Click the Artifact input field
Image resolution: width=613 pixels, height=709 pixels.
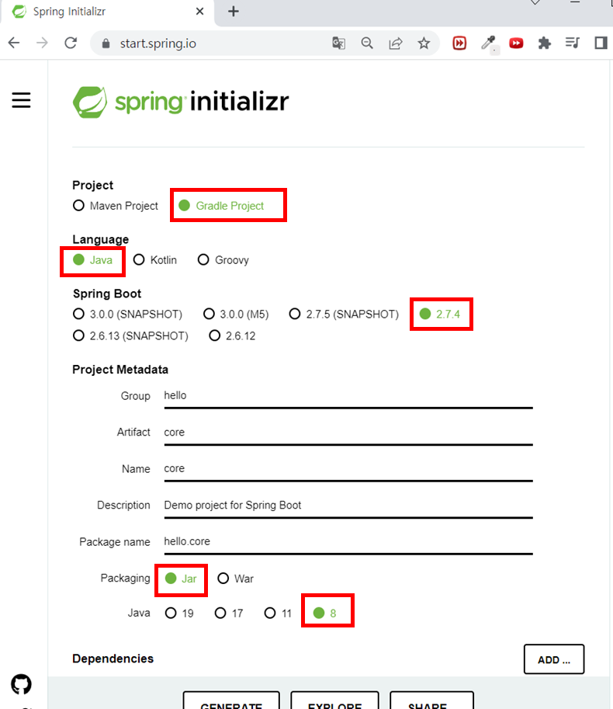348,433
